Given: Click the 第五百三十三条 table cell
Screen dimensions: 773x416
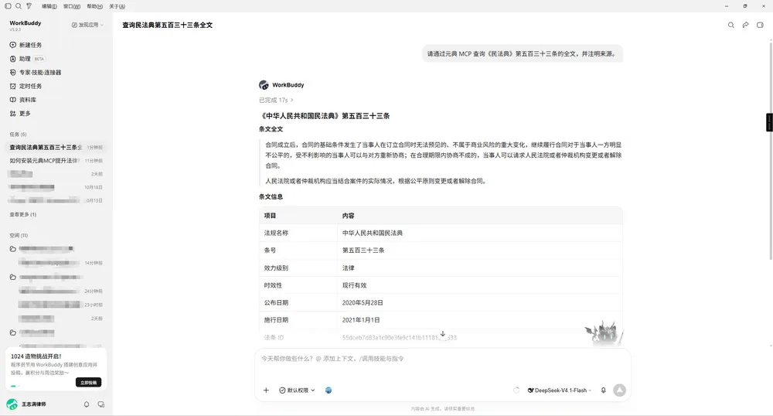Looking at the screenshot, I should tap(480, 251).
